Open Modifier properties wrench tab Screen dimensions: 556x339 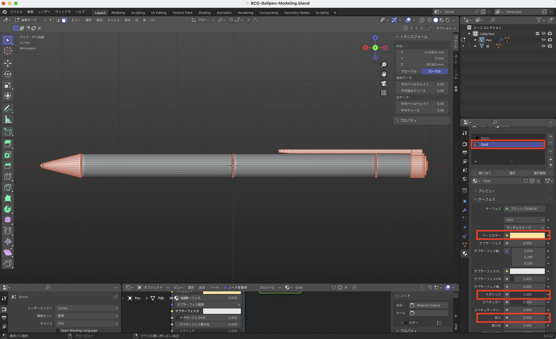(x=465, y=210)
